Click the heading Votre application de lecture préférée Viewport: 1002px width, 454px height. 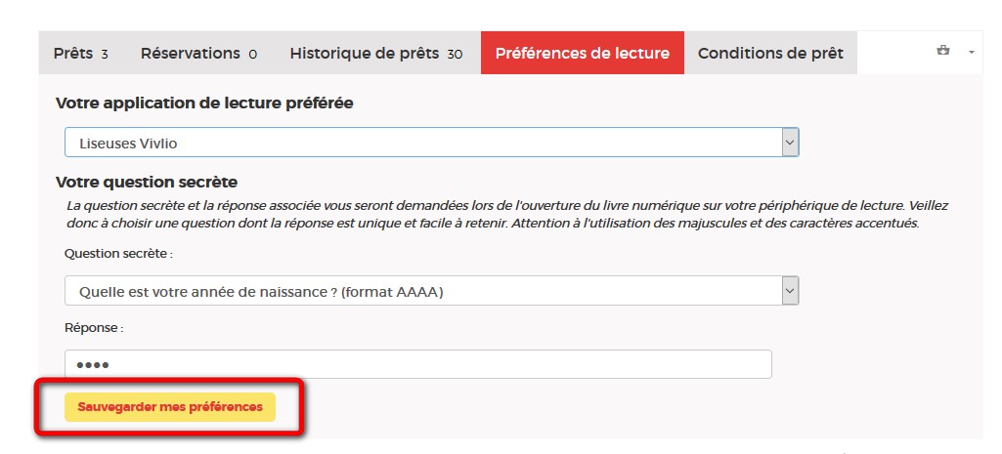(x=204, y=103)
